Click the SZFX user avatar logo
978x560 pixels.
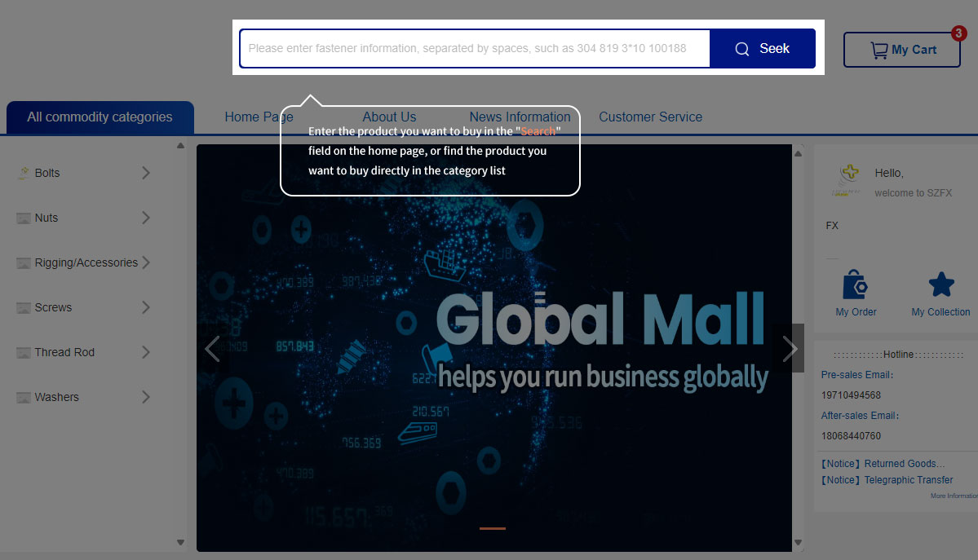point(847,181)
